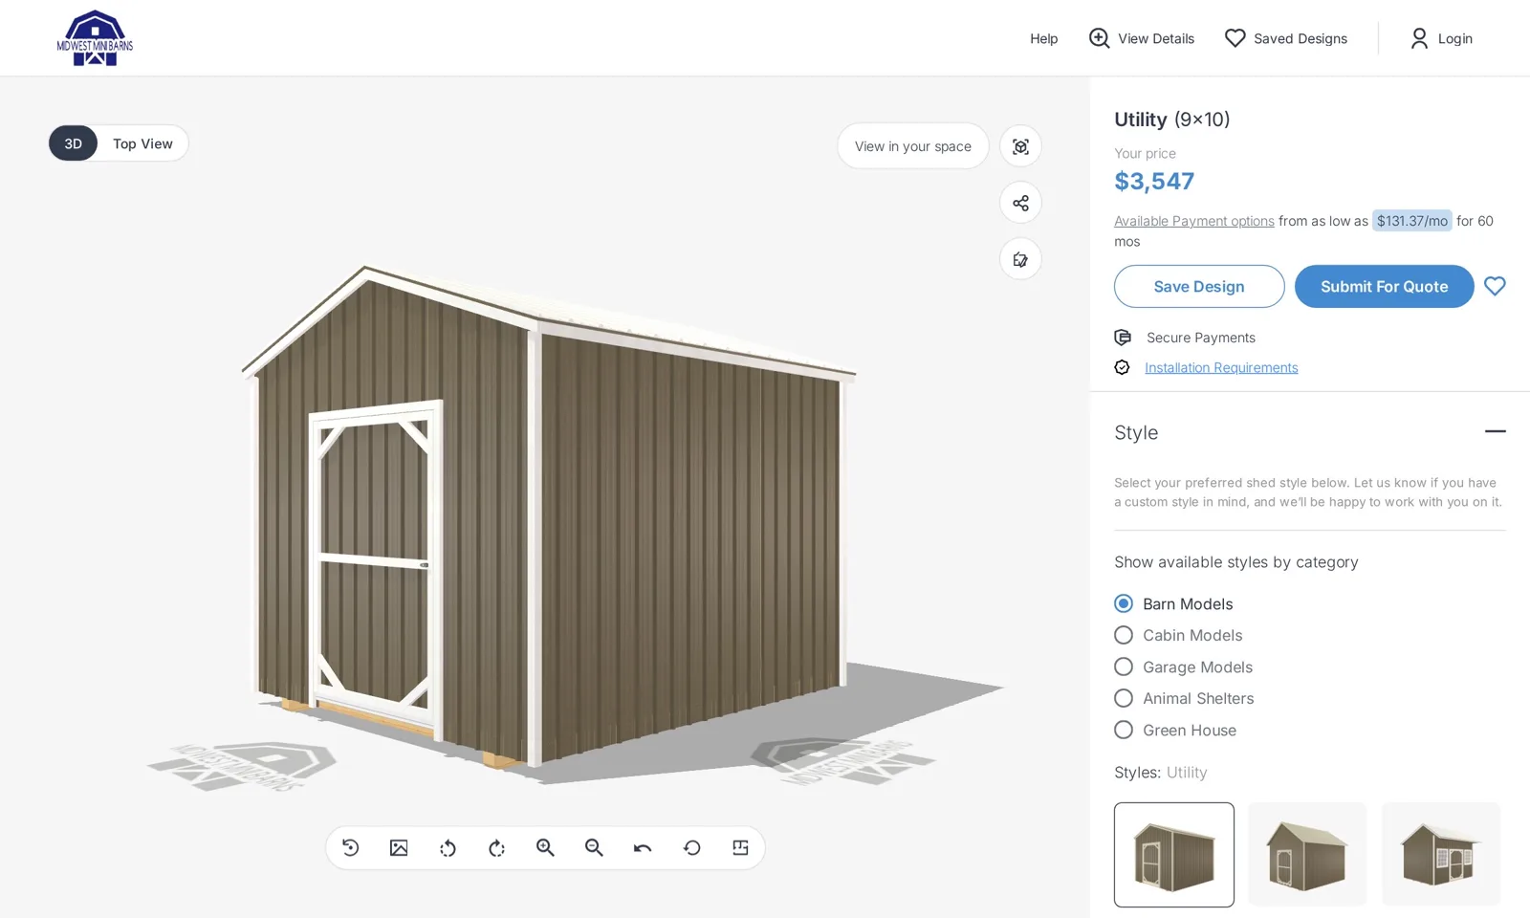Add design to favorites heart icon

pos(1495,286)
